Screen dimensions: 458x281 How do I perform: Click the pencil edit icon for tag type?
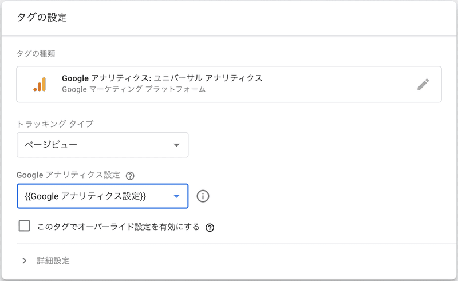point(423,85)
